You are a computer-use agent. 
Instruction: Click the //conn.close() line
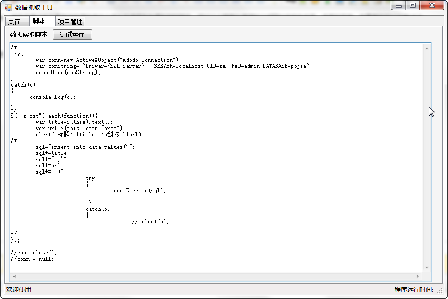(x=34, y=252)
